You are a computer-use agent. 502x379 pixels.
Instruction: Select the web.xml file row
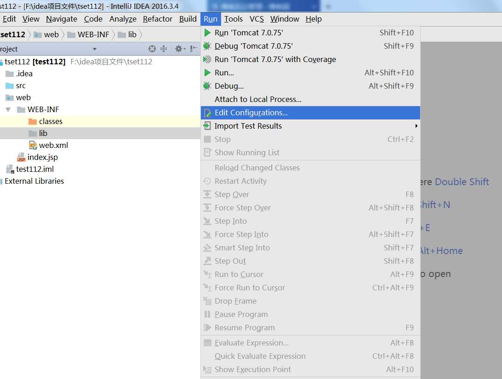tap(100, 145)
